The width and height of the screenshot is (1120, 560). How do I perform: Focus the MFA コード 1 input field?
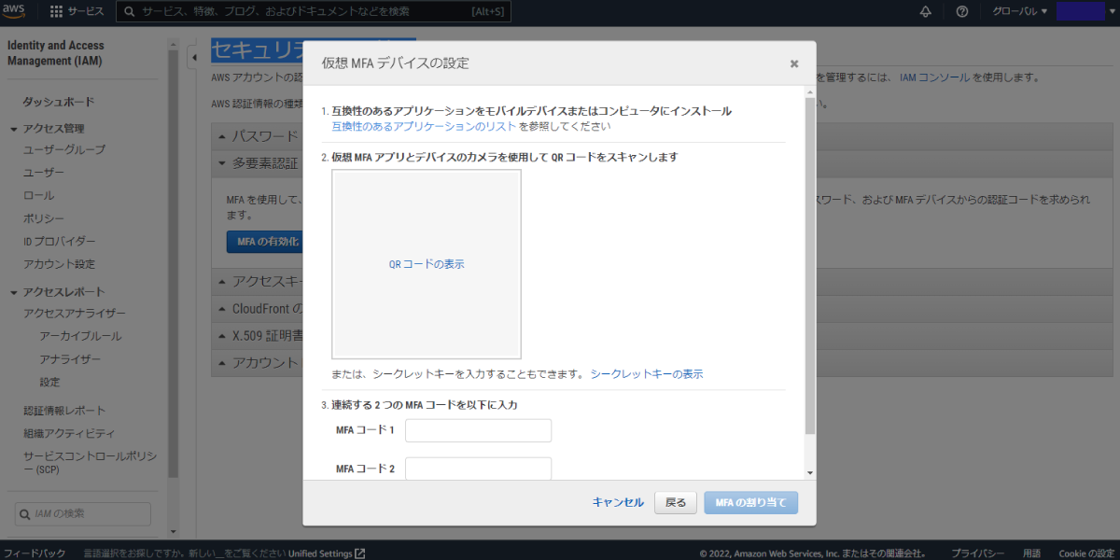tap(479, 430)
